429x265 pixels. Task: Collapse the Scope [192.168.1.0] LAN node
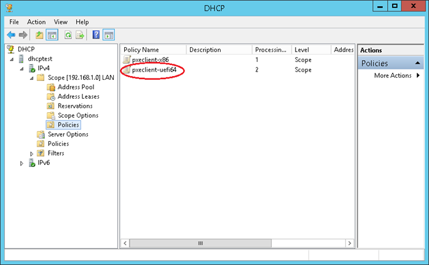pos(32,78)
